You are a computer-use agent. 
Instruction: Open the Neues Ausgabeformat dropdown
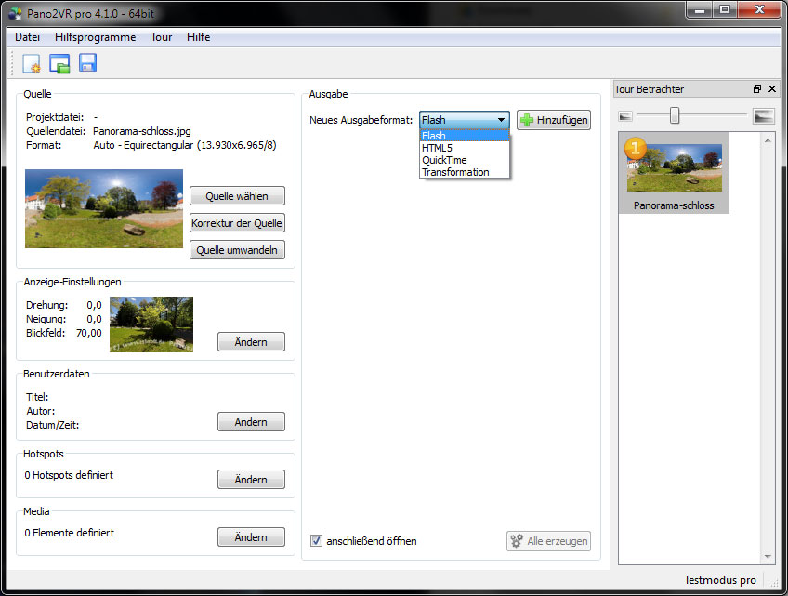click(464, 120)
